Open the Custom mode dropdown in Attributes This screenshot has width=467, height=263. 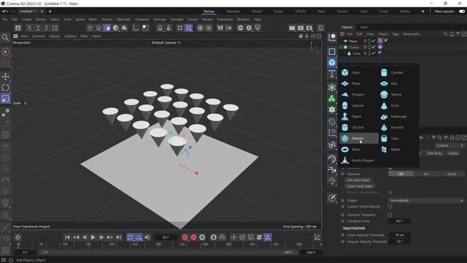coord(449,145)
